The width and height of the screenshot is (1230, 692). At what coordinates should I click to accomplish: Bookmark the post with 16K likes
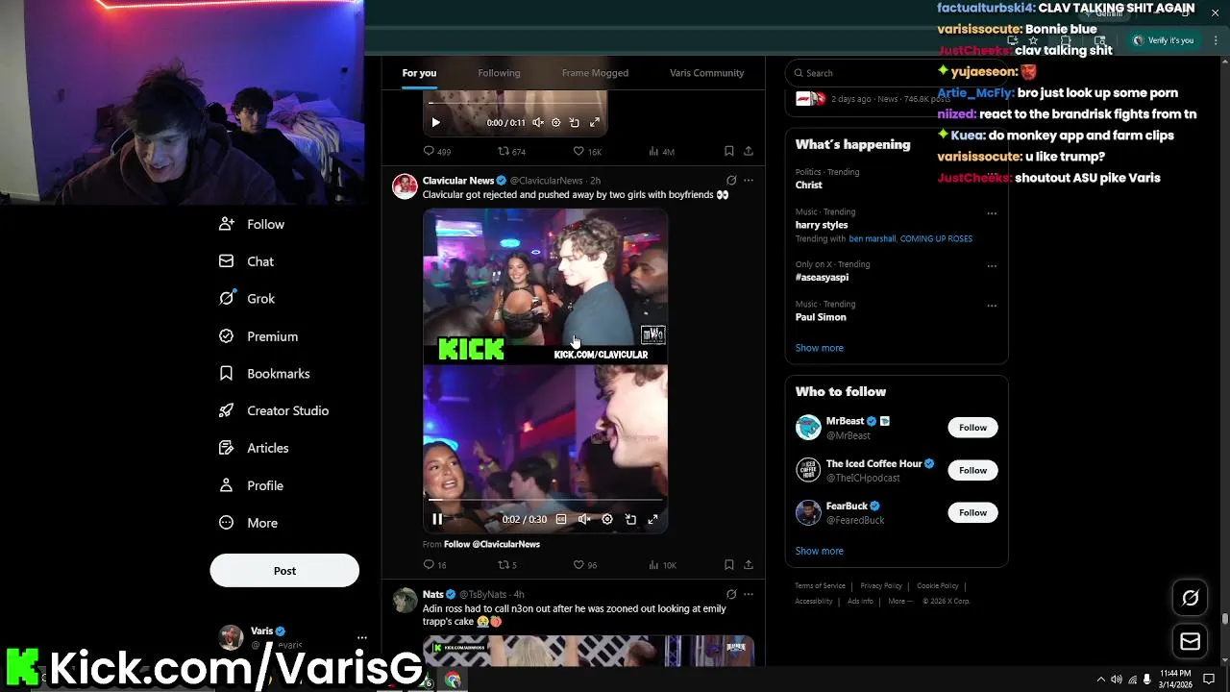pos(728,151)
